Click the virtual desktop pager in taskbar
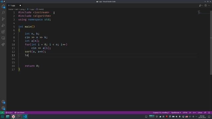The width and height of the screenshot is (212, 119). (x=152, y=117)
